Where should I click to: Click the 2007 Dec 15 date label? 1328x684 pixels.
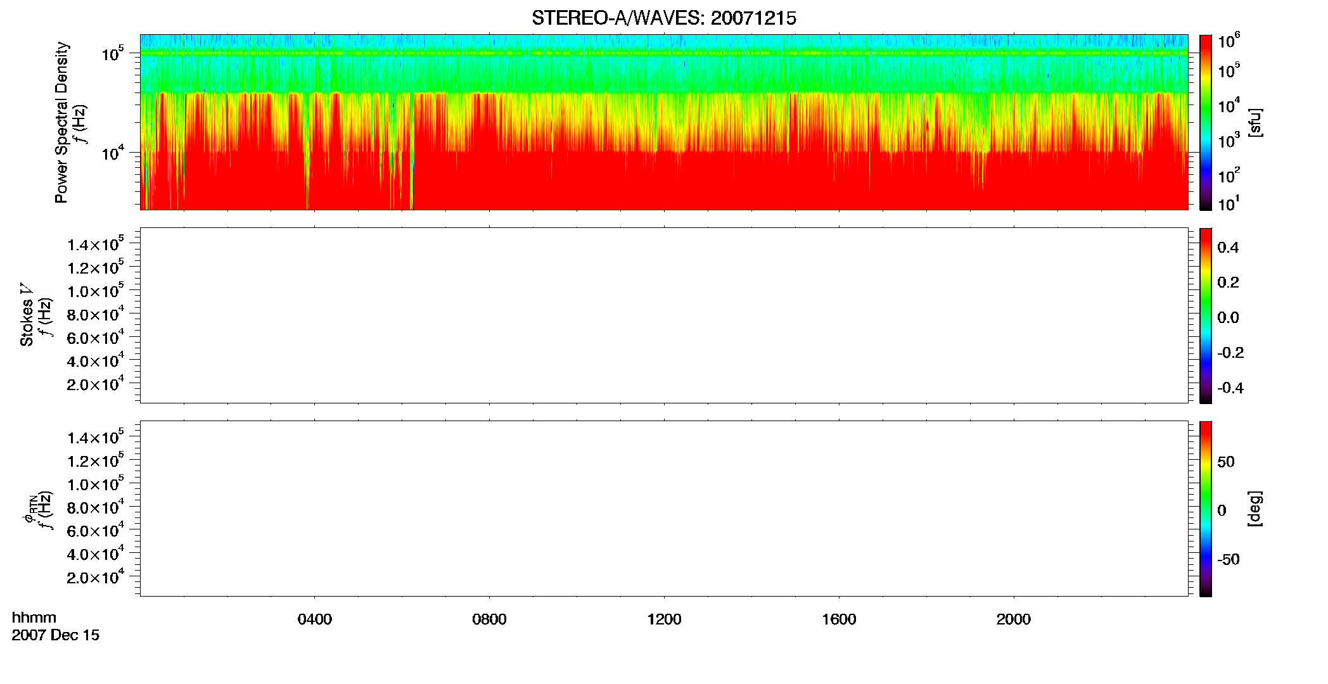56,635
